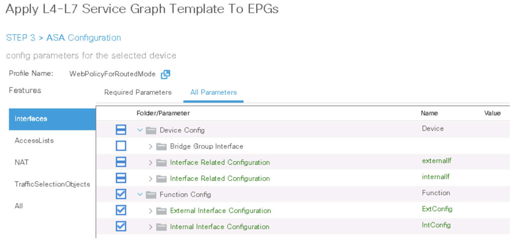Switch to the Required Parameters tab
The height and width of the screenshot is (246, 514).
click(x=138, y=92)
